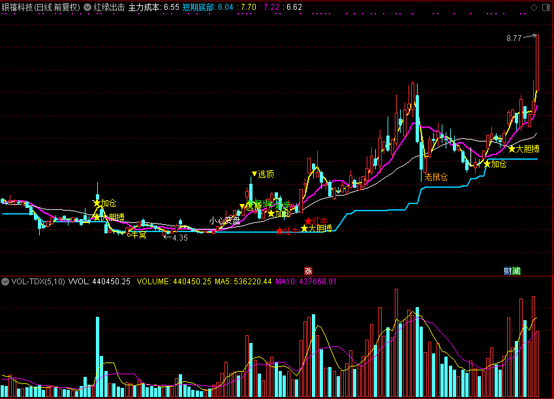554x399 pixels.
Task: Click the red 涨 event marker
Action: point(308,271)
